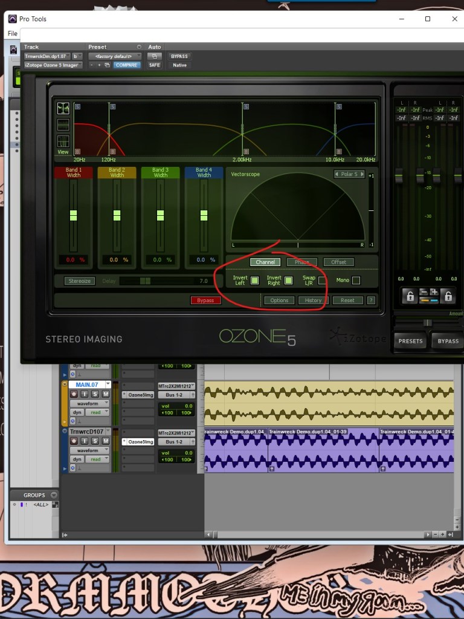This screenshot has height=619, width=464.
Task: Switch to the Offset tab
Action: [x=338, y=262]
